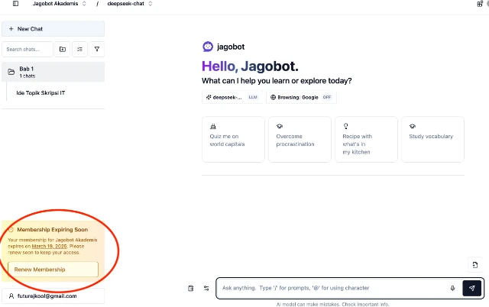The height and width of the screenshot is (307, 489).
Task: Click the new folder icon beside search
Action: [63, 49]
